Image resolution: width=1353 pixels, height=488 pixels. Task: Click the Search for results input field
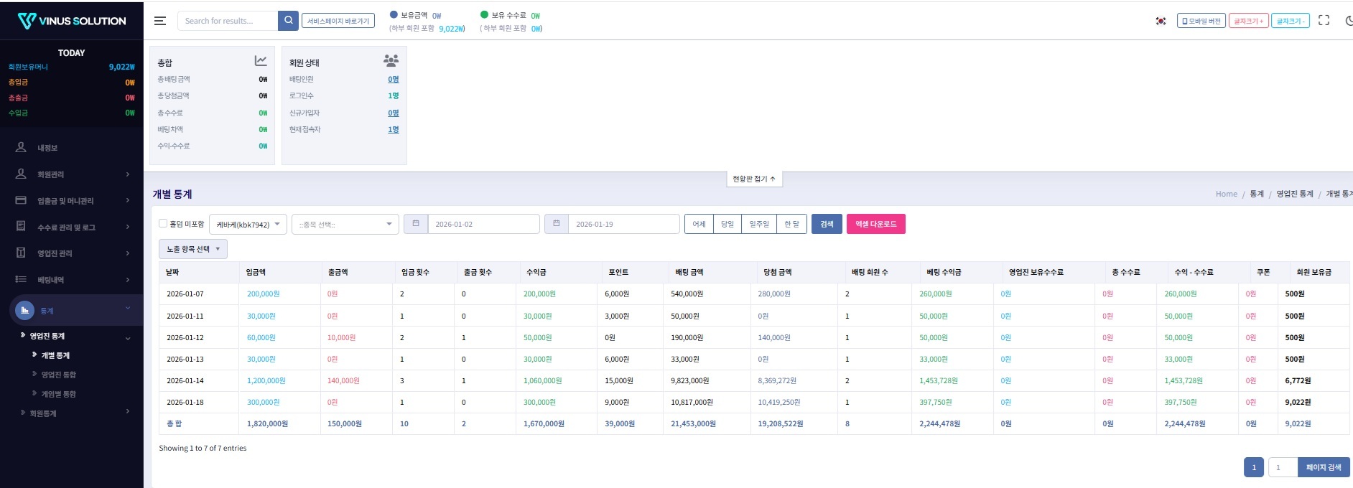(x=227, y=21)
